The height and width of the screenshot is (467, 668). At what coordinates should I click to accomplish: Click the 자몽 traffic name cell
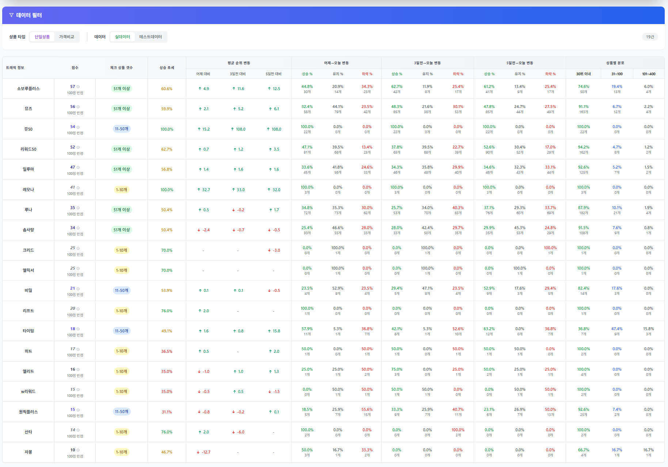[x=28, y=452]
